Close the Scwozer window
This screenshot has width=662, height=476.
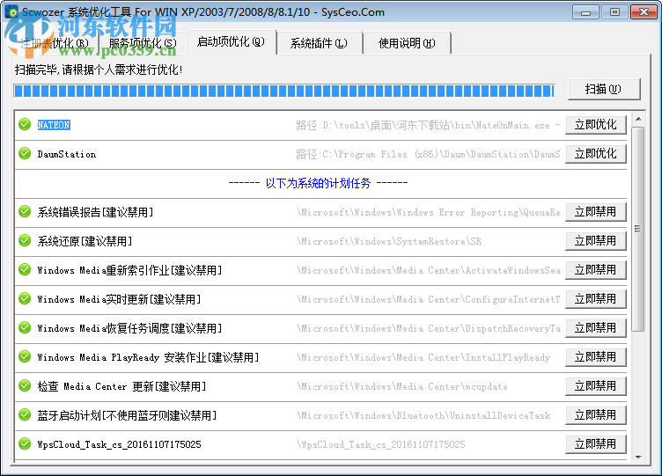coord(644,12)
